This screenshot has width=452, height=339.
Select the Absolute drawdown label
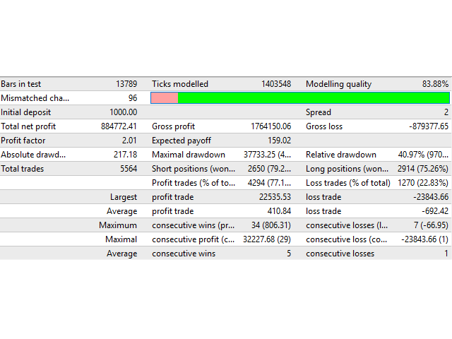(33, 155)
